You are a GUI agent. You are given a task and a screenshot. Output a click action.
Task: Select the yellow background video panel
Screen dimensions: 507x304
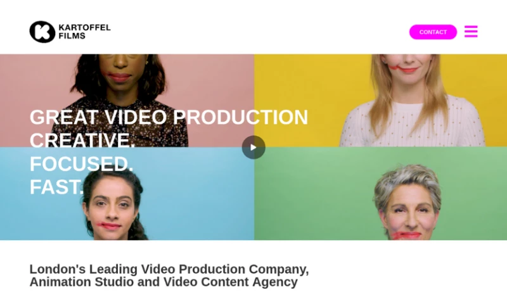pos(381,101)
